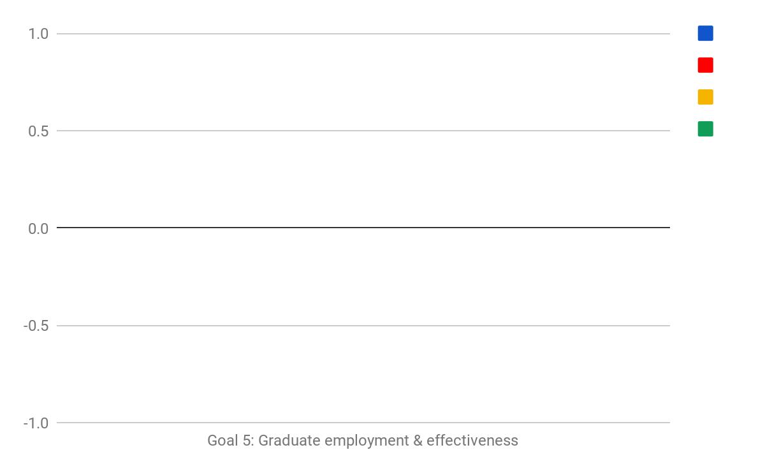Click the -1.0 y-axis label
The width and height of the screenshot is (765, 473).
tap(36, 423)
